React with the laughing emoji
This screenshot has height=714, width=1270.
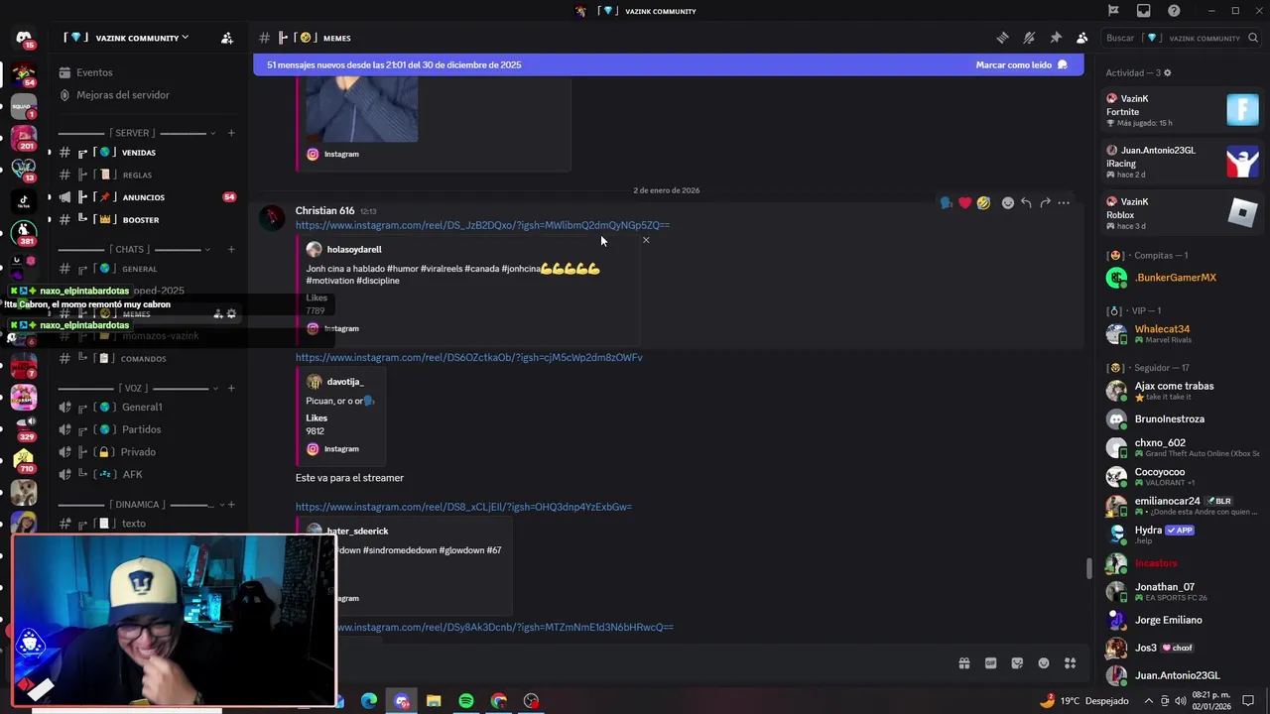pos(983,202)
